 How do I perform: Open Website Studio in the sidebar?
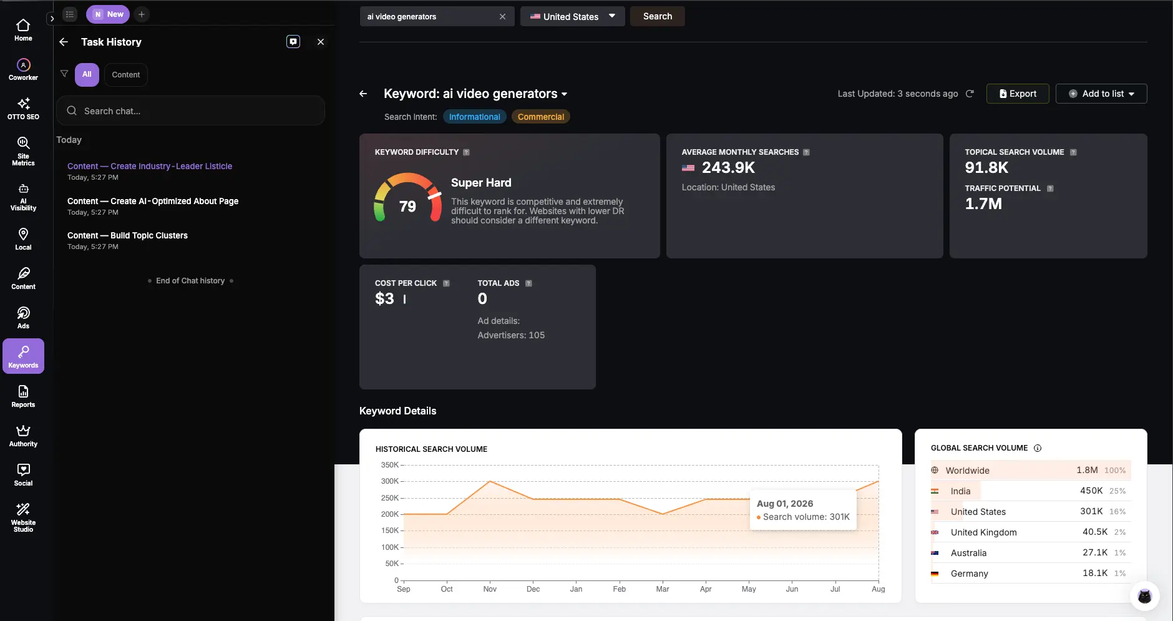point(23,517)
